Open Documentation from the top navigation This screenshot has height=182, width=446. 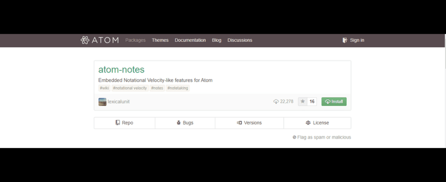[x=190, y=40]
